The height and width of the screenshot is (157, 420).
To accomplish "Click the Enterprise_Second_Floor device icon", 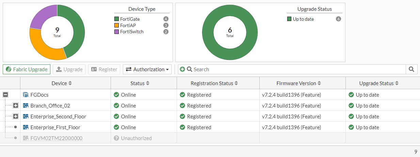I will pos(26,117).
